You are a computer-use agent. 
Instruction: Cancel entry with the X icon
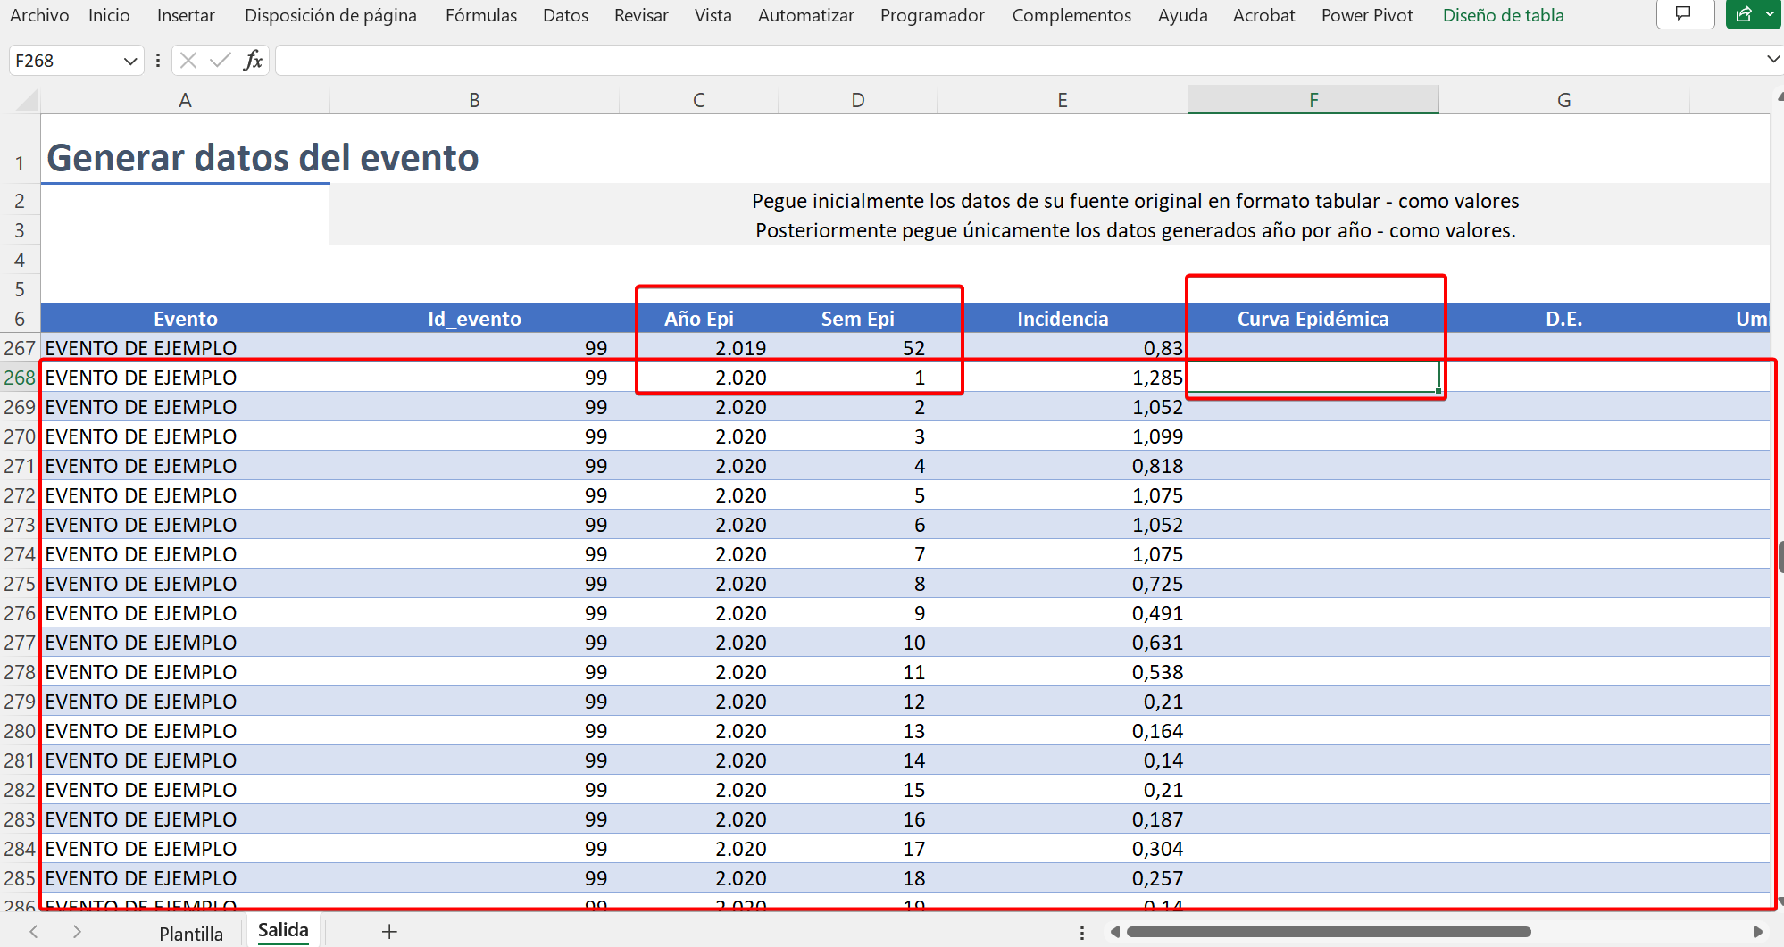click(188, 61)
